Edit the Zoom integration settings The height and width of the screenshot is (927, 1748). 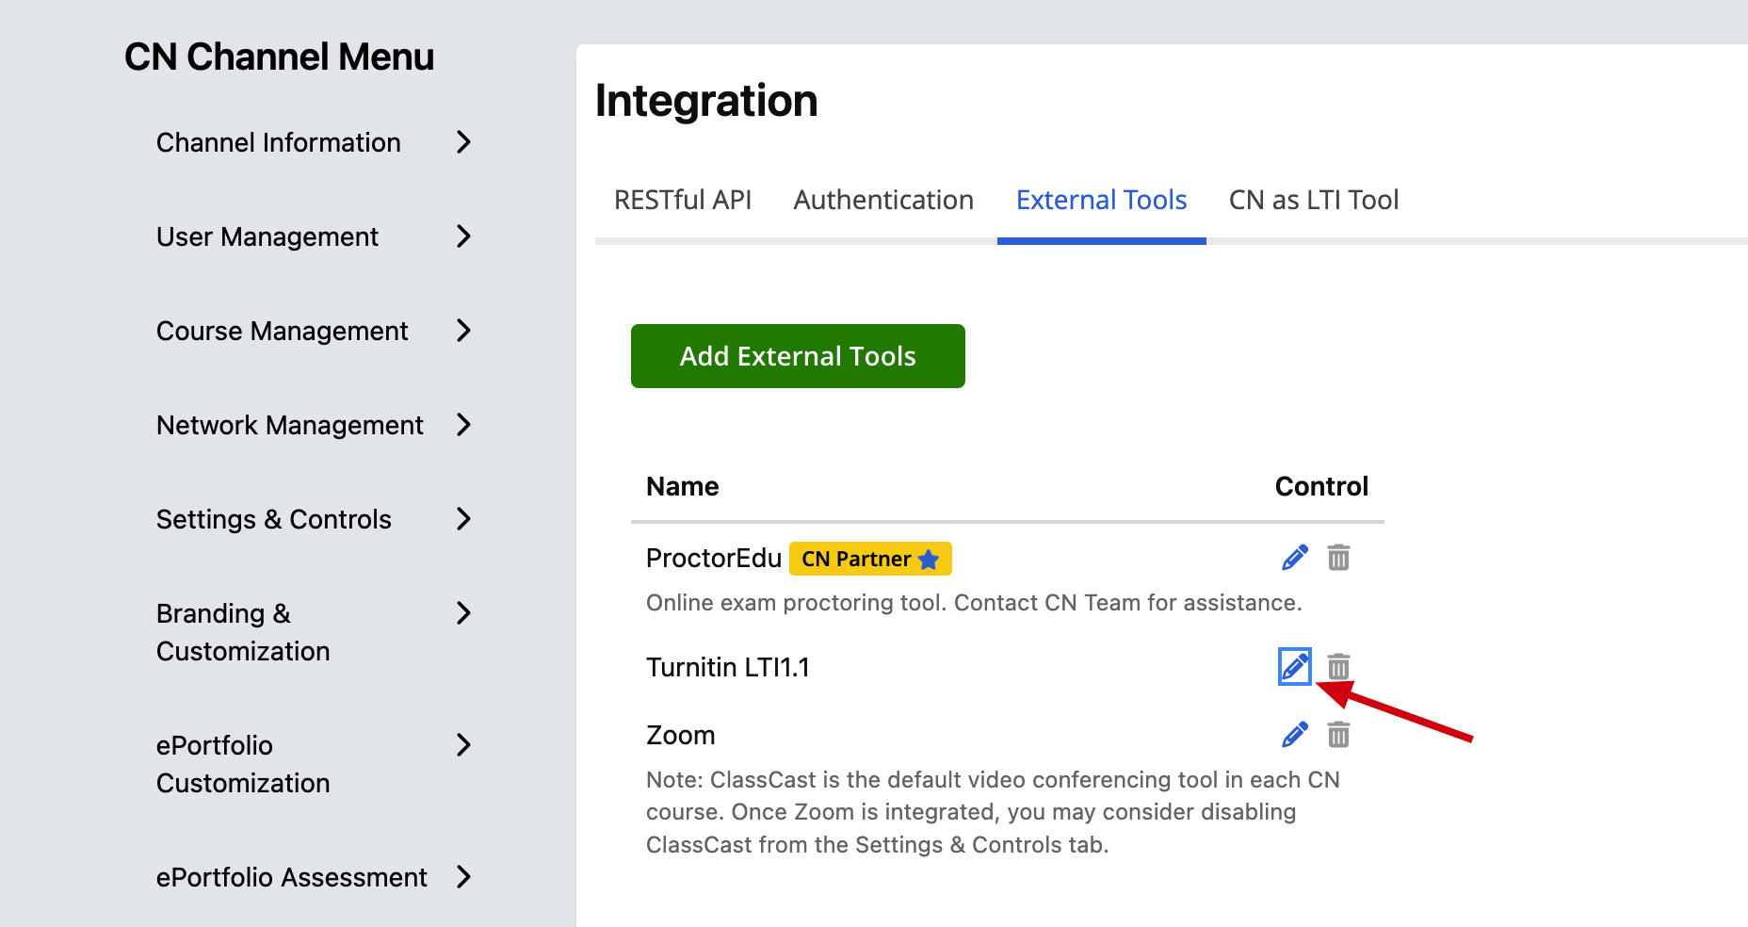coord(1295,734)
